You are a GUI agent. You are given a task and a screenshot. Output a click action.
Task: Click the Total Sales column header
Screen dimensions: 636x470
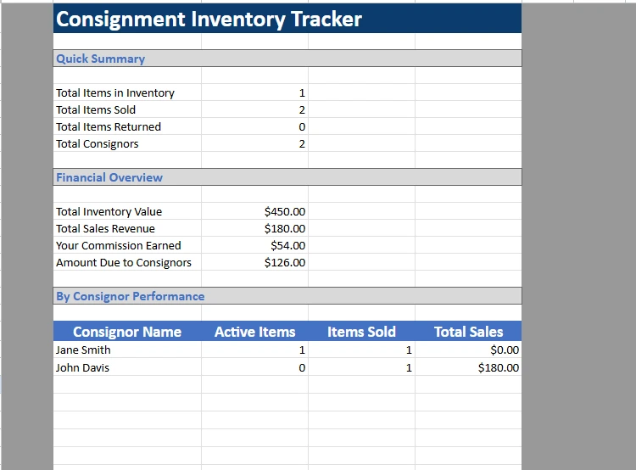468,332
